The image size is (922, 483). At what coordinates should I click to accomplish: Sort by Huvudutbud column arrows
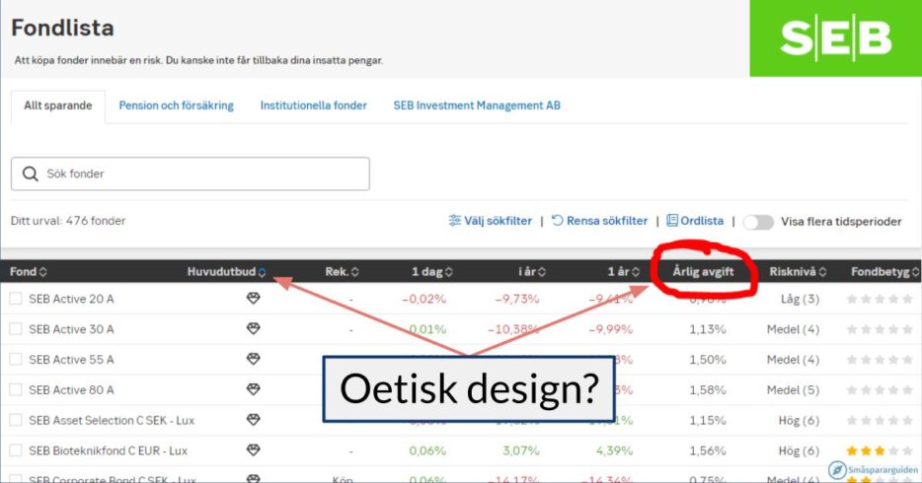[x=262, y=272]
